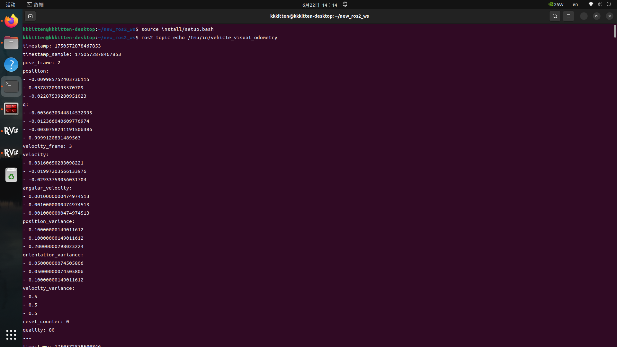Click the muted volume icon
The image size is (617, 347).
pos(600,4)
